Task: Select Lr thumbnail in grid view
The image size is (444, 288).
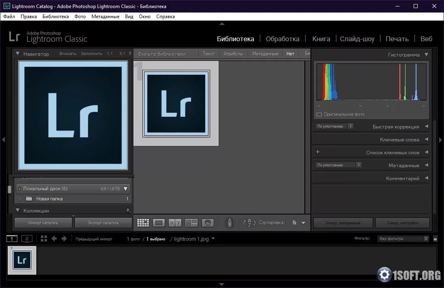Action: point(176,103)
